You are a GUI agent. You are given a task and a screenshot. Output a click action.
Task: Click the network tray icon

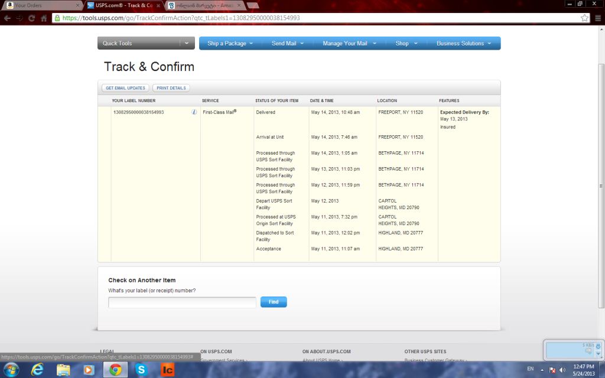click(x=552, y=370)
